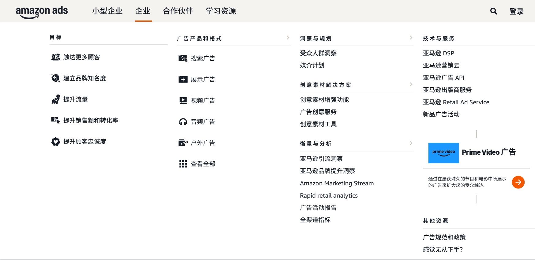Click the 触达更多顾客 audience icon

(55, 57)
